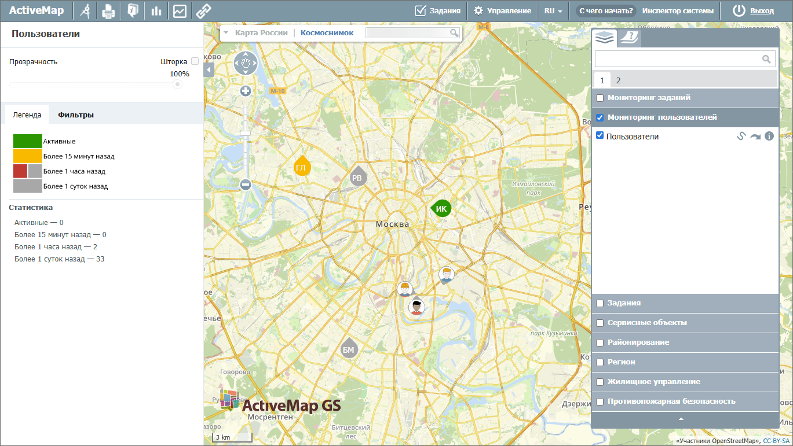793x446 pixels.
Task: Open the line graph report icon
Action: pyautogui.click(x=180, y=10)
